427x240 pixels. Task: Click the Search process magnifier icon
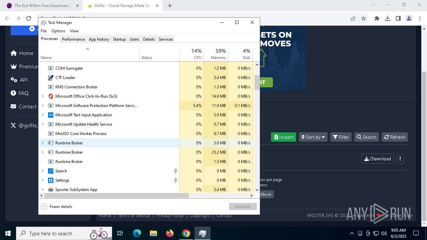51,171
